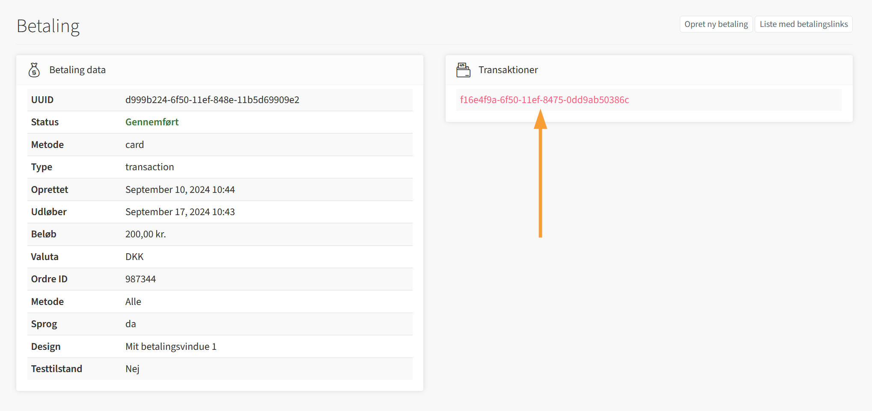Click the created date September 10, 2024 10:44
872x411 pixels.
coord(180,189)
